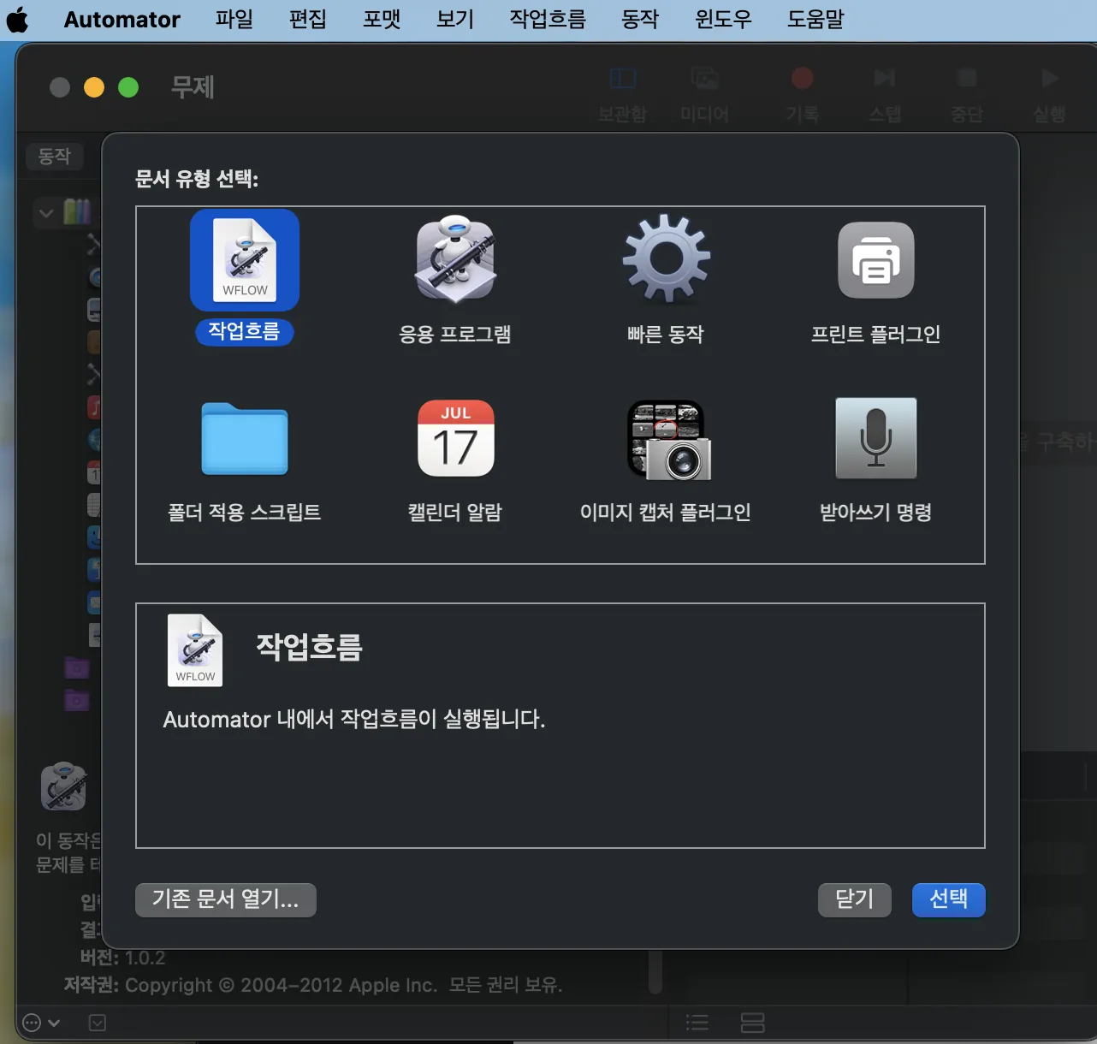Open the 편집 menu
1097x1044 pixels.
point(308,19)
